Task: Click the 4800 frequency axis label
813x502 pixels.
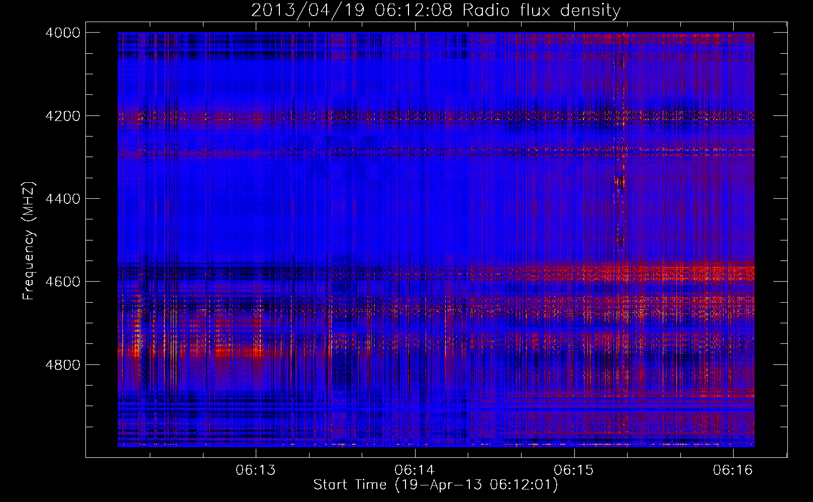Action: coord(63,365)
